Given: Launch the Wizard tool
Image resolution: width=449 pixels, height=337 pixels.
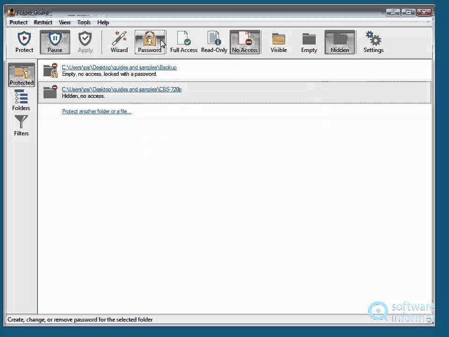Looking at the screenshot, I should pos(119,42).
